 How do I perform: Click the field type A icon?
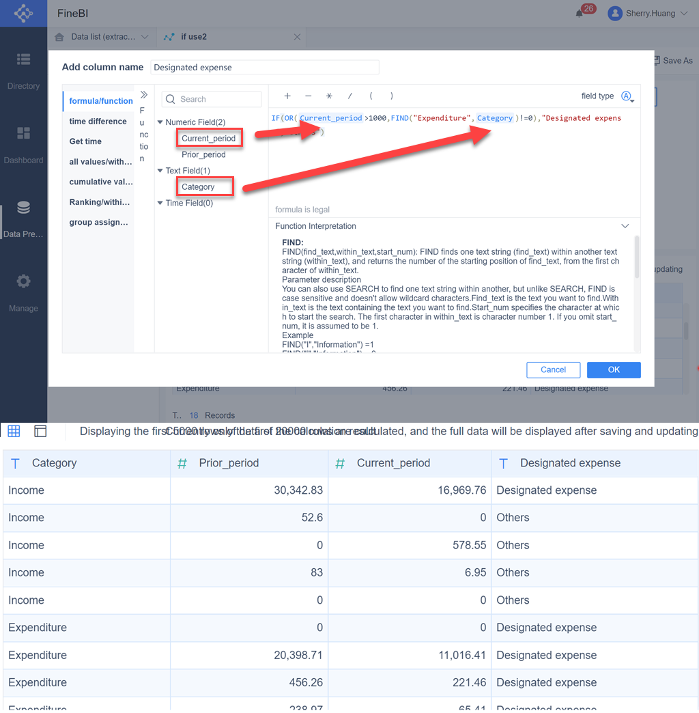coord(627,96)
